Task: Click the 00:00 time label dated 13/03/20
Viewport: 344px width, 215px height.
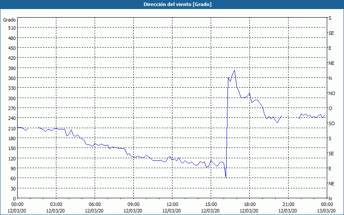Action: coord(327,205)
